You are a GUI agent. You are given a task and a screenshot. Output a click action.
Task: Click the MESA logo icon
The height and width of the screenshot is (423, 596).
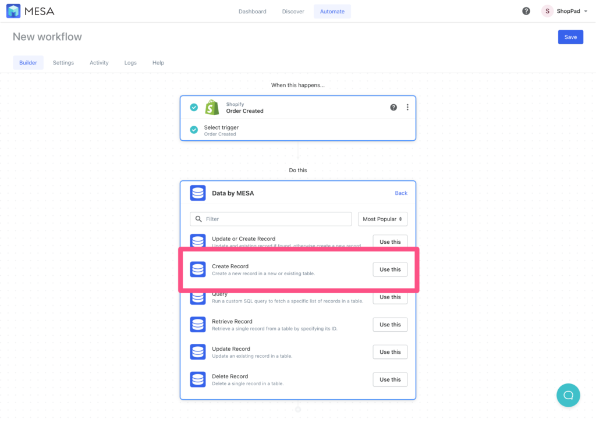coord(13,10)
